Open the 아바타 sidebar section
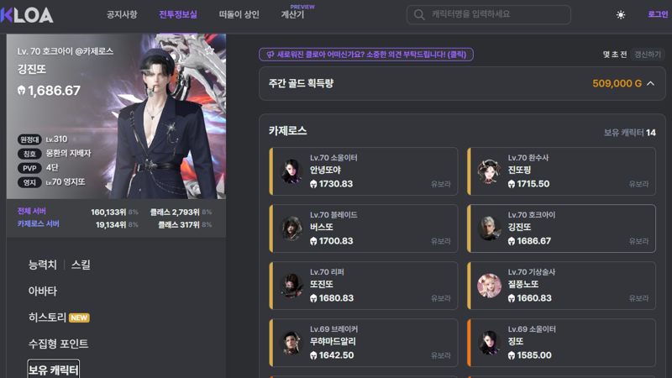The width and height of the screenshot is (672, 378). coord(43,291)
